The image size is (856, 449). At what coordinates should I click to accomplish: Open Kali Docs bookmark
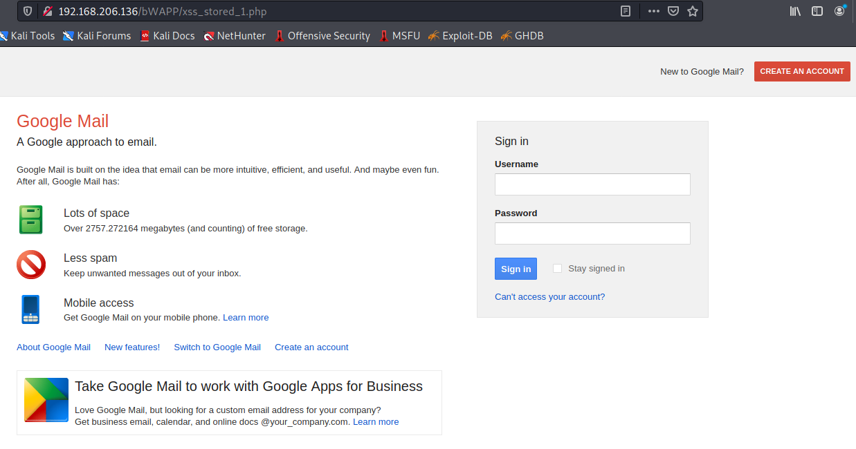pyautogui.click(x=167, y=36)
